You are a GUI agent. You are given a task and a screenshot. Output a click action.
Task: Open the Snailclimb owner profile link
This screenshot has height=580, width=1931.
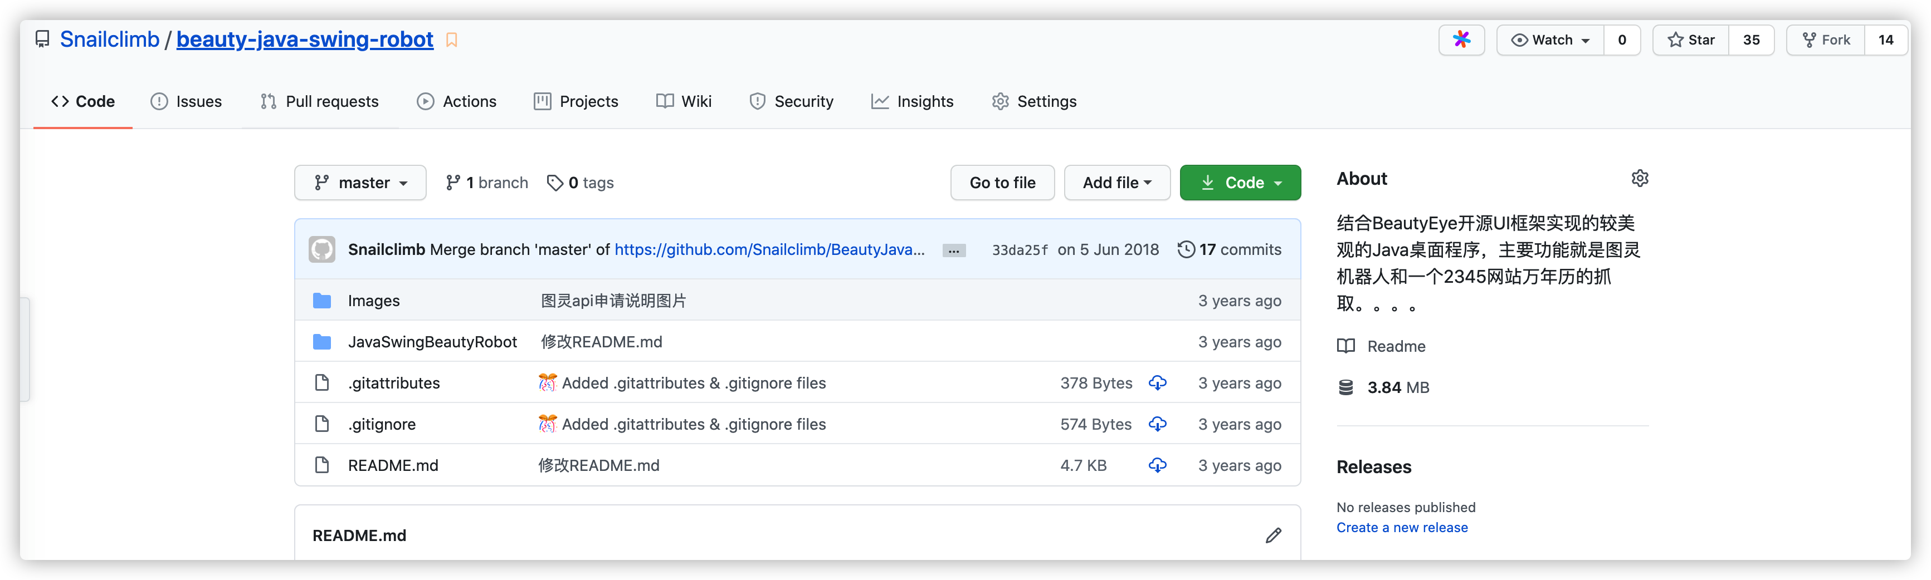click(109, 40)
